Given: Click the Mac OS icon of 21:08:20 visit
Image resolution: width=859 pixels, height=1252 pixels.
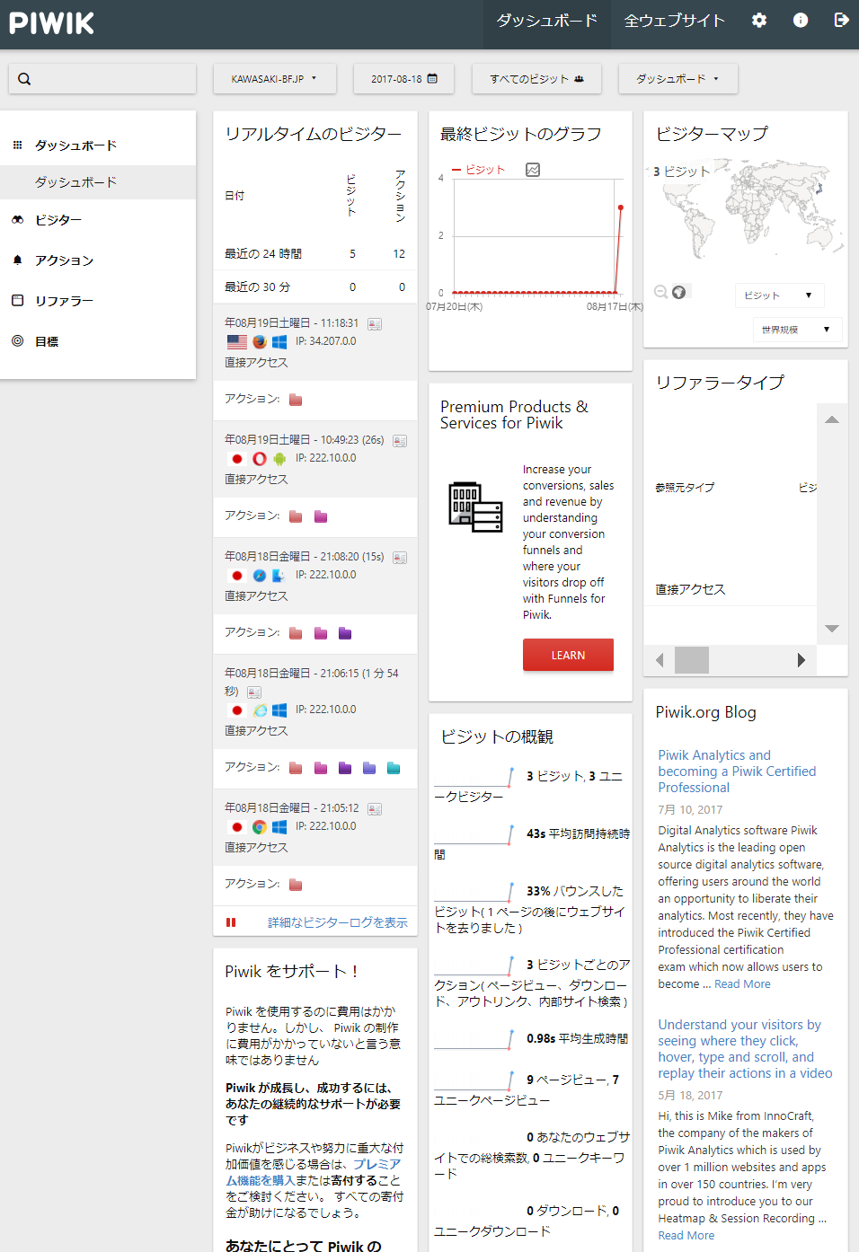Looking at the screenshot, I should tap(279, 576).
